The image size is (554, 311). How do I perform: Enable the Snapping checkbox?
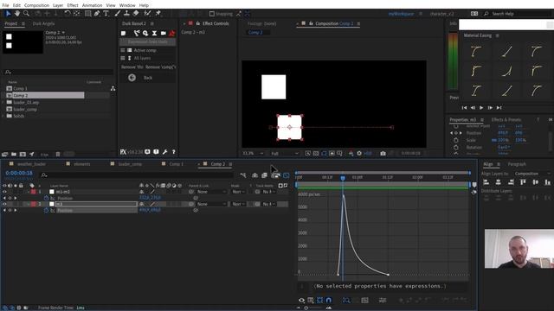click(x=211, y=14)
